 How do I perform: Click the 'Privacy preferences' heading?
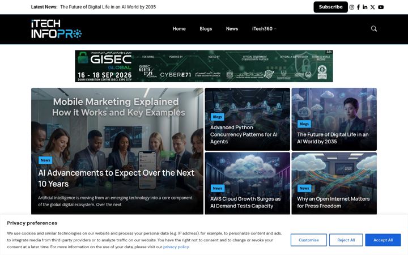32,223
